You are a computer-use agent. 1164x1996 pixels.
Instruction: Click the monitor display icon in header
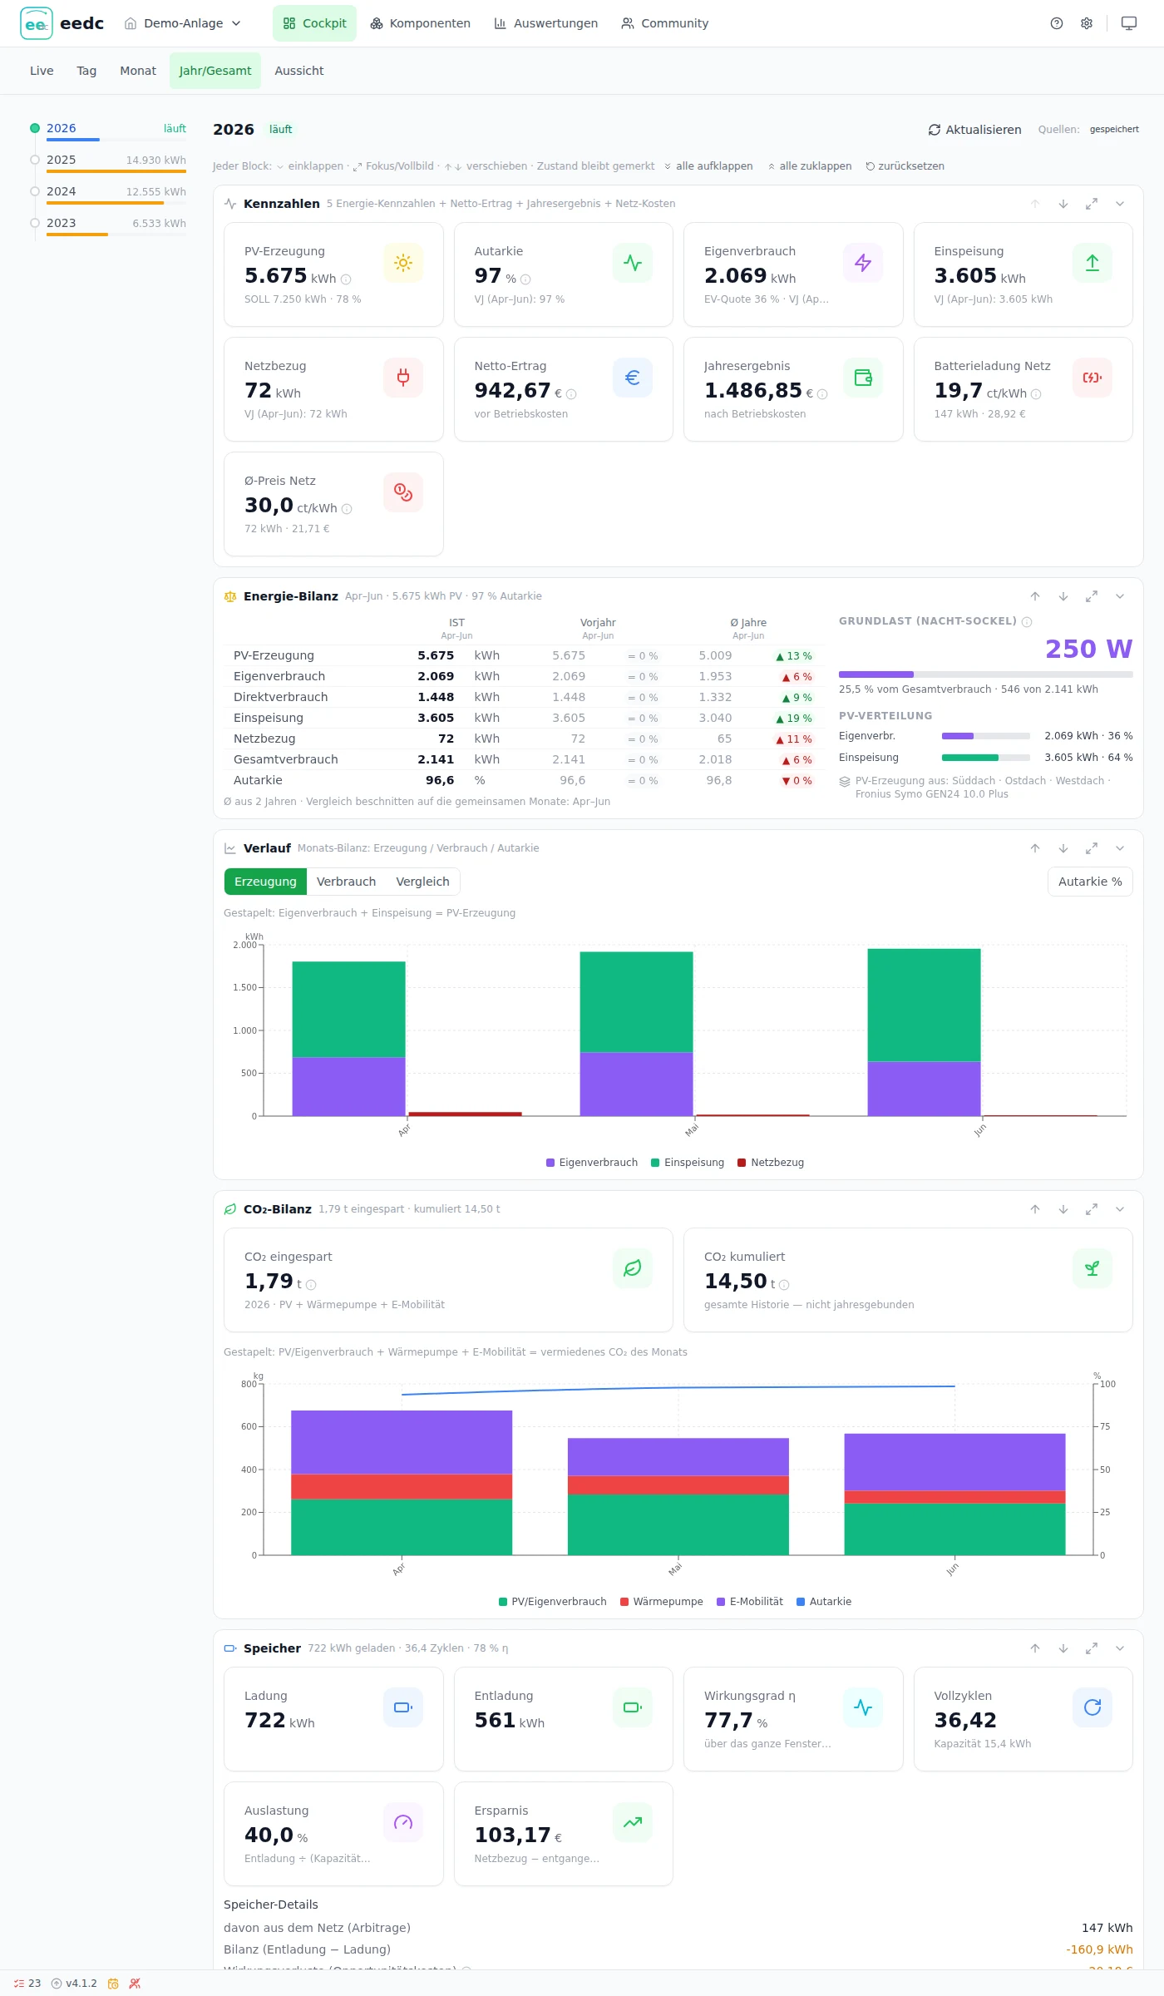[x=1129, y=23]
